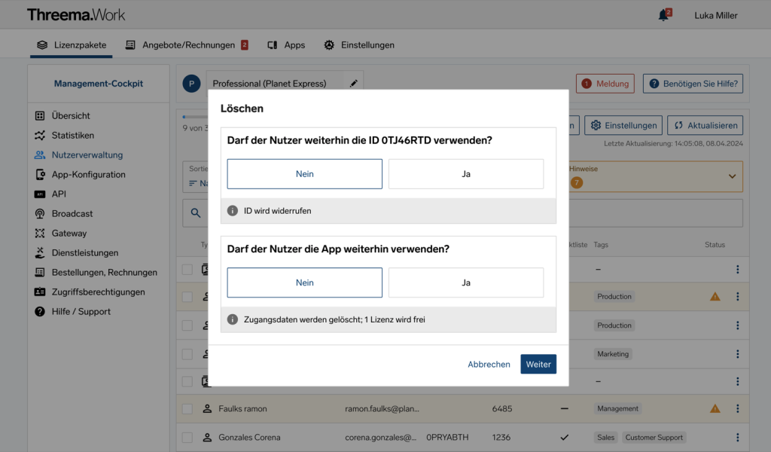Edit Professional (Planet Express) via the pencil icon
This screenshot has width=771, height=452.
point(354,84)
